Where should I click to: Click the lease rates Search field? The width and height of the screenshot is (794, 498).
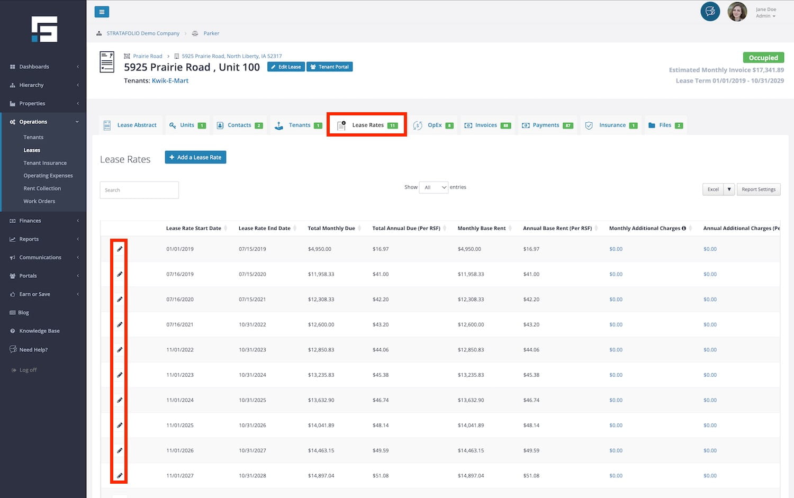(139, 190)
